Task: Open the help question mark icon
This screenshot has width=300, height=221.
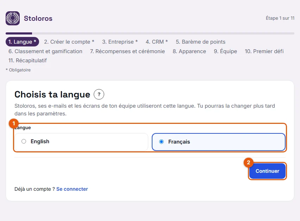Action: [99, 94]
